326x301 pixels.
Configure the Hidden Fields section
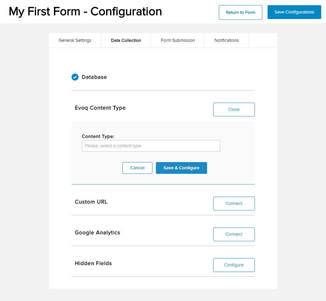[x=234, y=265]
